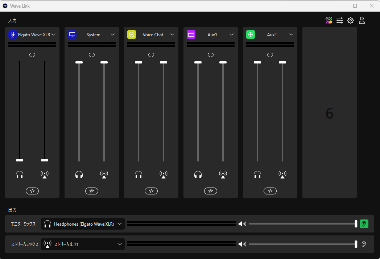Screen dimensions: 380x259
Task: Open the ストリーム出力 output dropdown
Action: 83,244
